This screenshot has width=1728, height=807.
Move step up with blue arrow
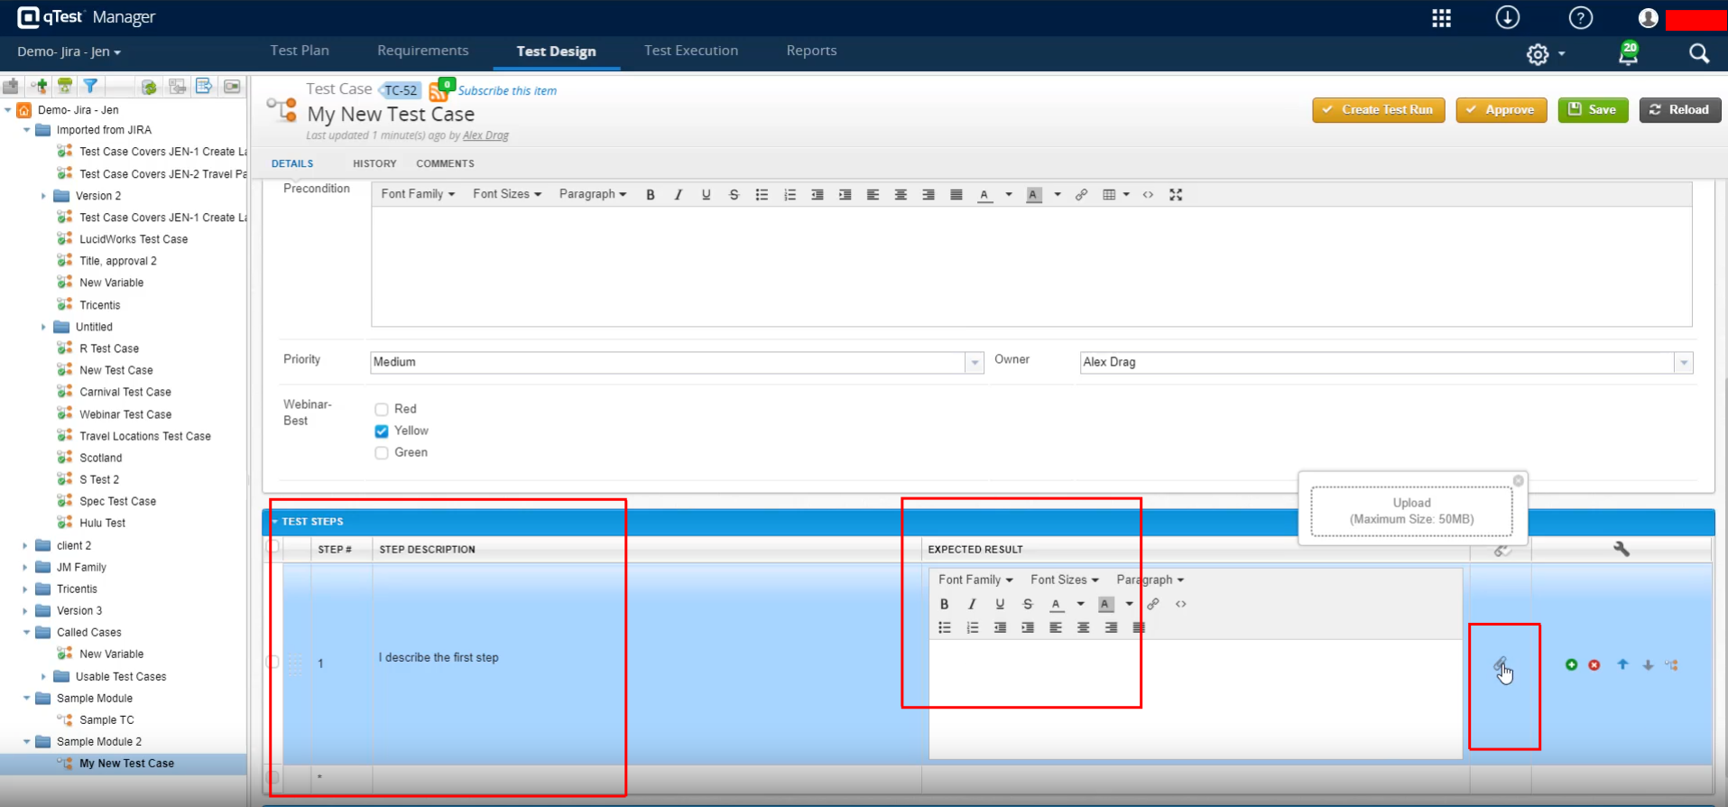pos(1622,664)
